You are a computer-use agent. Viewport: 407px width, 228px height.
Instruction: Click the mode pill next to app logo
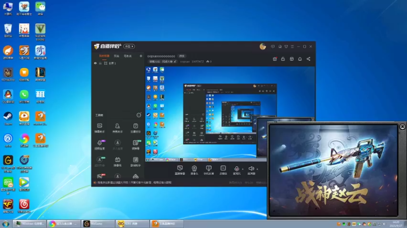(129, 46)
